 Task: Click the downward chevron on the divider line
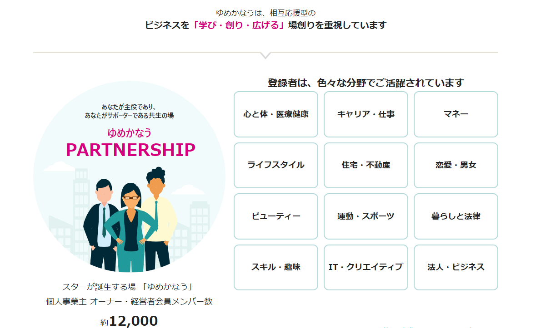coord(265,56)
